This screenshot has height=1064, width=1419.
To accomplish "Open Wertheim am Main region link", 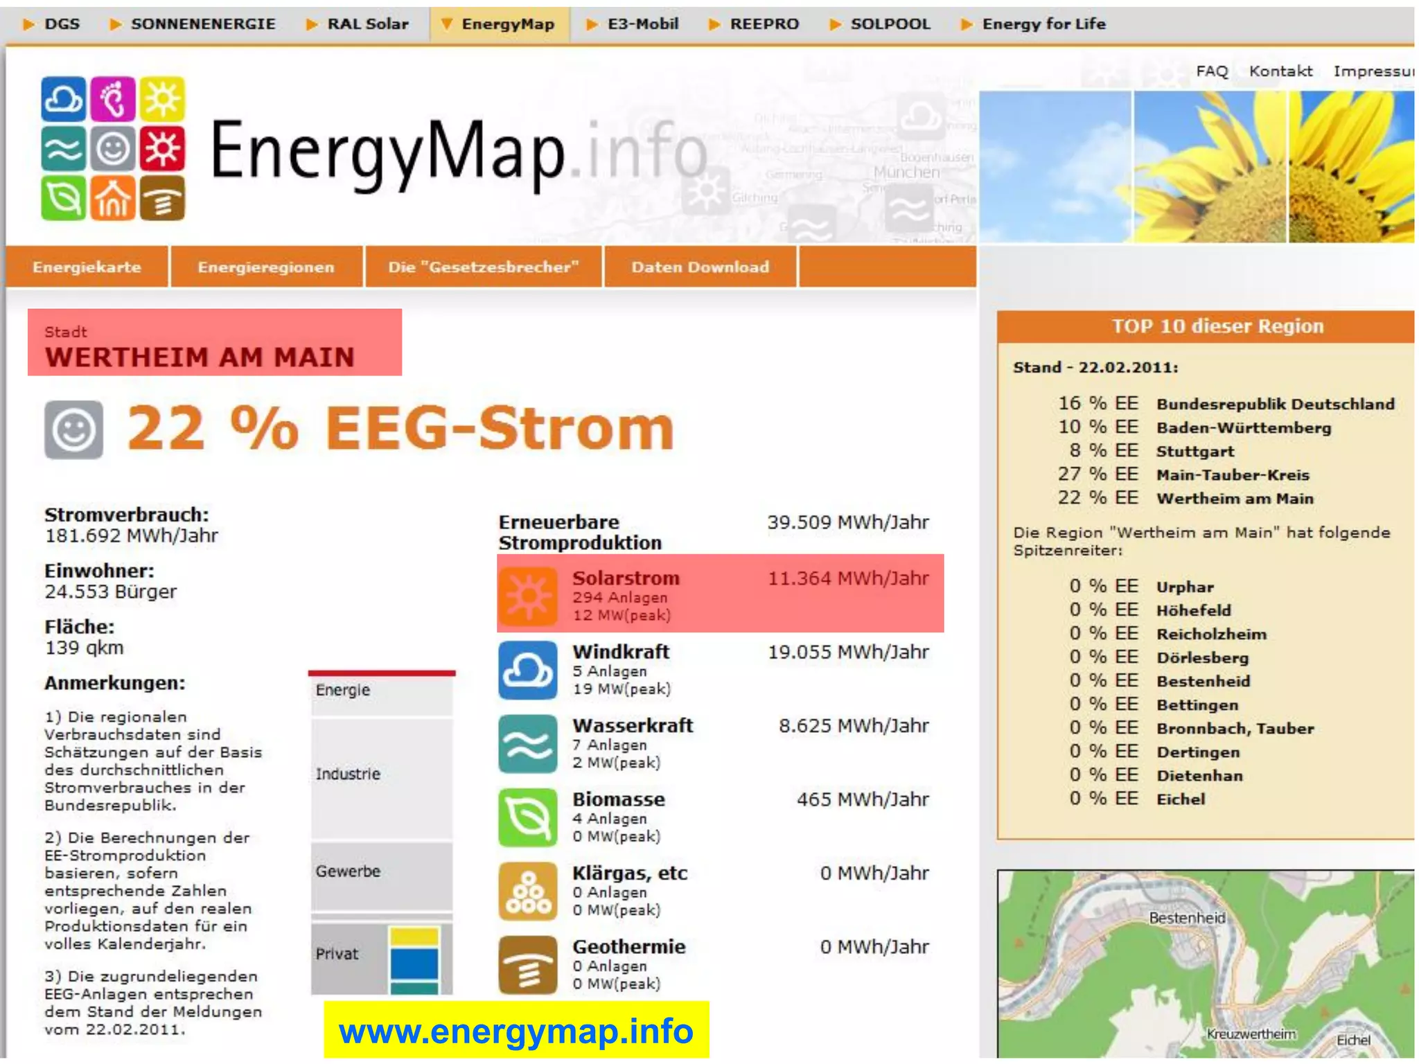I will pyautogui.click(x=1235, y=498).
